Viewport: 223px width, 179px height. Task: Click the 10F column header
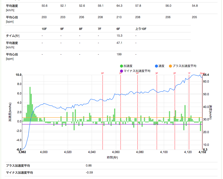coord(44,29)
